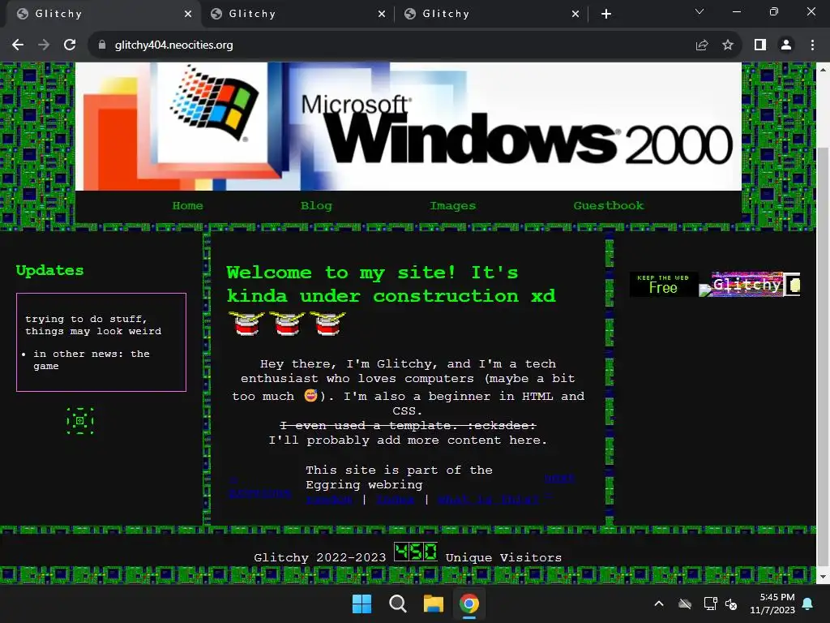The width and height of the screenshot is (830, 623).
Task: Open the clock showing 5:45 PM
Action: tap(772, 604)
